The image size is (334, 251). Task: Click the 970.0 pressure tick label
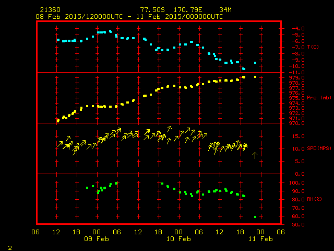297,123
